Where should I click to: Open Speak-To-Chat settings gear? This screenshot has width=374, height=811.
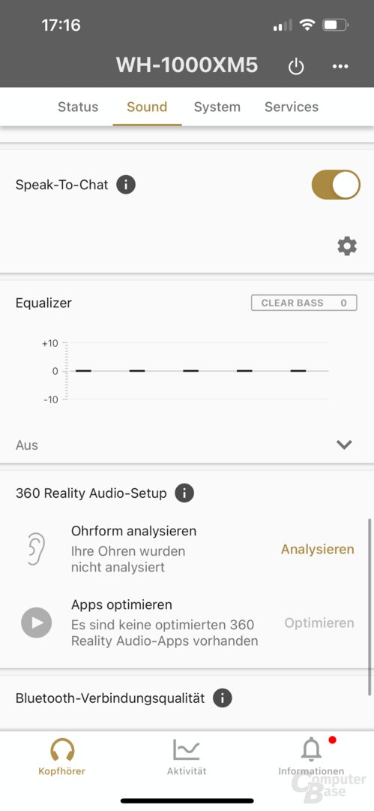pyautogui.click(x=347, y=246)
